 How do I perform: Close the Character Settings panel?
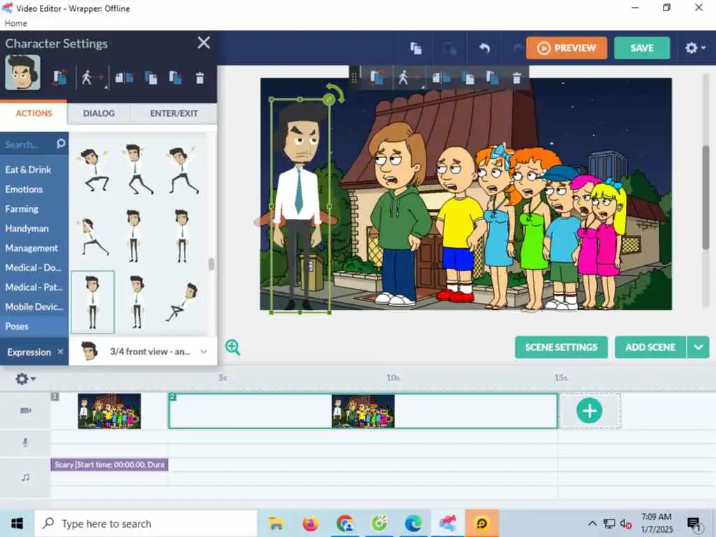[x=203, y=43]
